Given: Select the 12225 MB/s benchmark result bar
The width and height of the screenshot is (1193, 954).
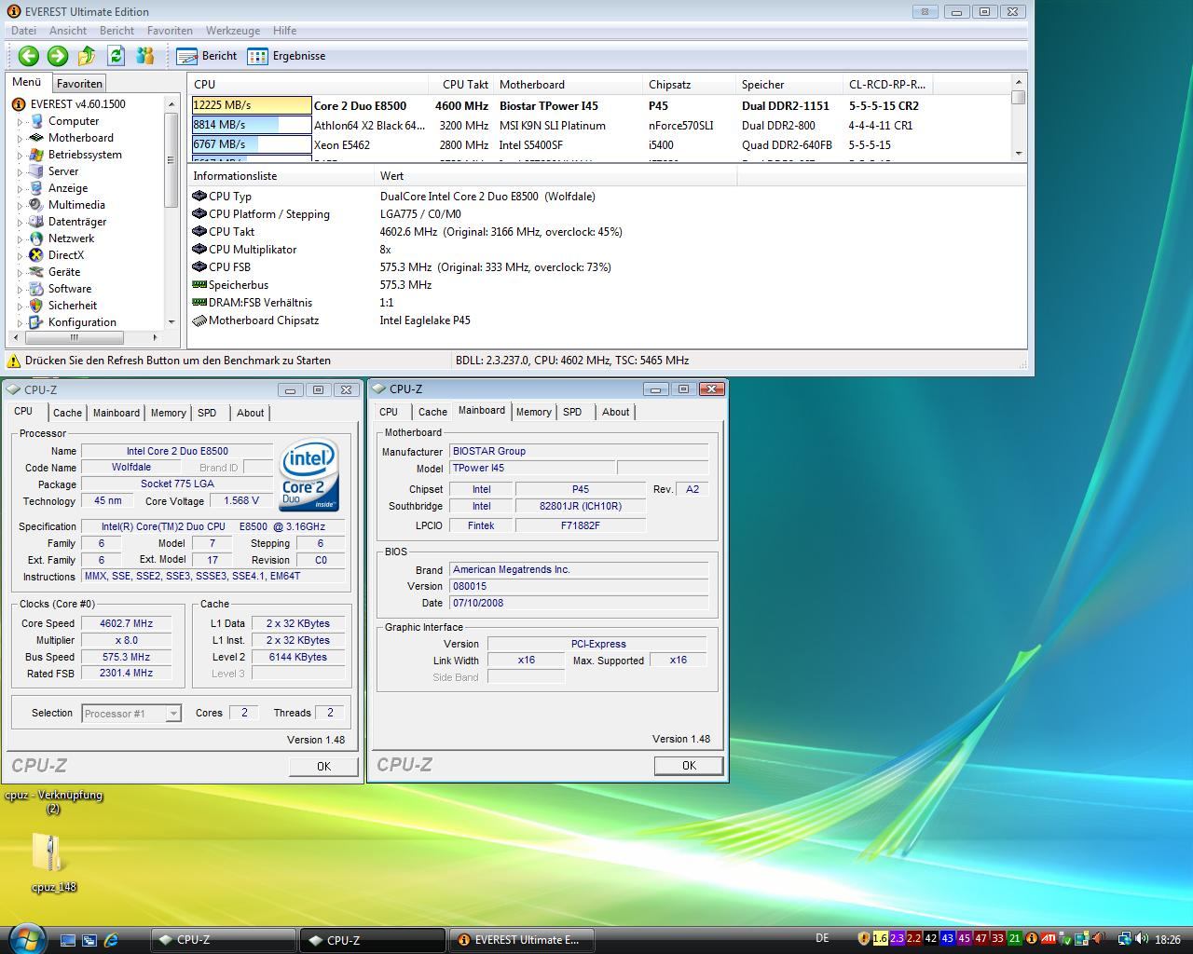Looking at the screenshot, I should click(252, 105).
